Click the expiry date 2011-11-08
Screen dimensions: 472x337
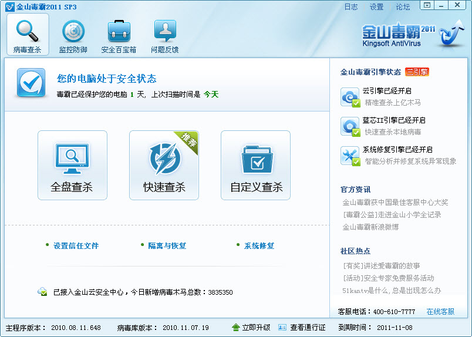click(395, 328)
